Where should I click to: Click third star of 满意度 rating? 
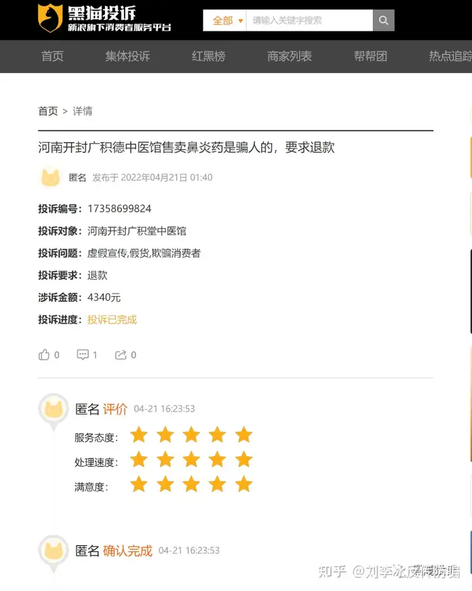coord(191,484)
